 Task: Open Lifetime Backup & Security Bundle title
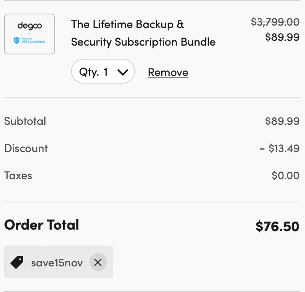(x=143, y=33)
